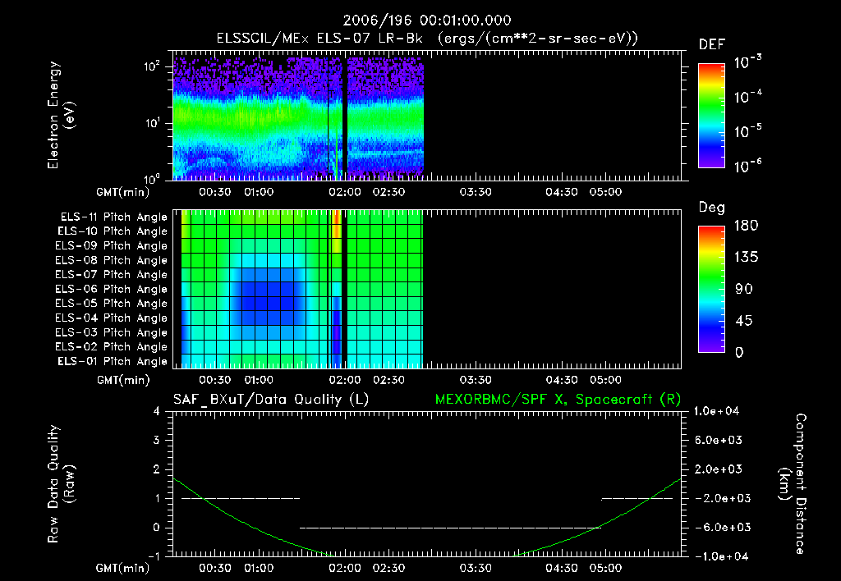The height and width of the screenshot is (581, 841).
Task: Click the 'ELS-03 Pitch Angle' row label
Action: (x=112, y=332)
